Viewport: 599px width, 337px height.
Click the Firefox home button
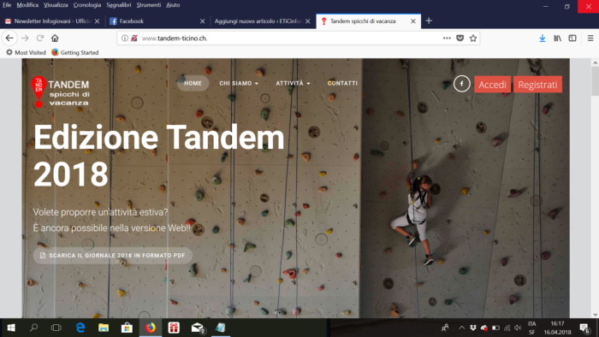coord(55,38)
